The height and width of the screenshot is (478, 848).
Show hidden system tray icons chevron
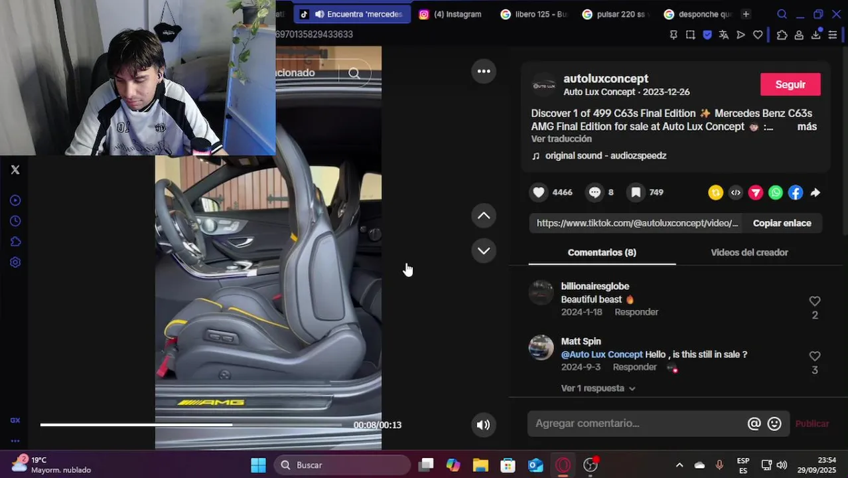679,465
